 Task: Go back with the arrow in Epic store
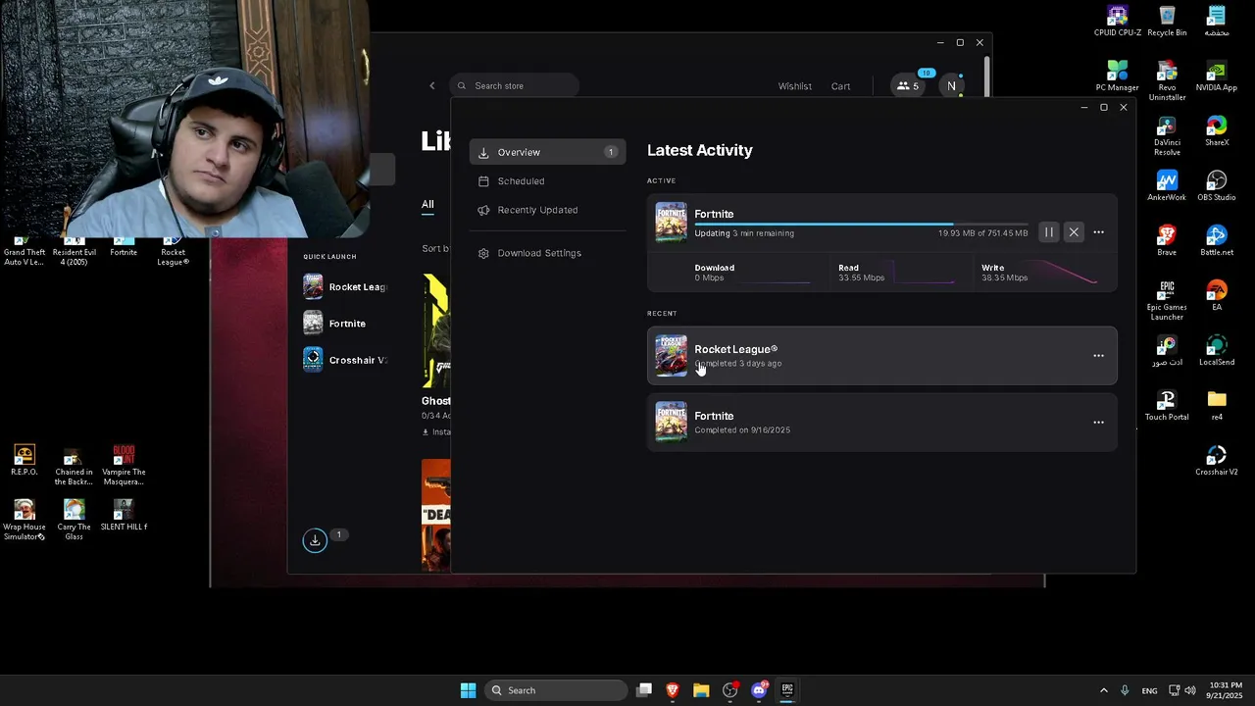point(431,86)
